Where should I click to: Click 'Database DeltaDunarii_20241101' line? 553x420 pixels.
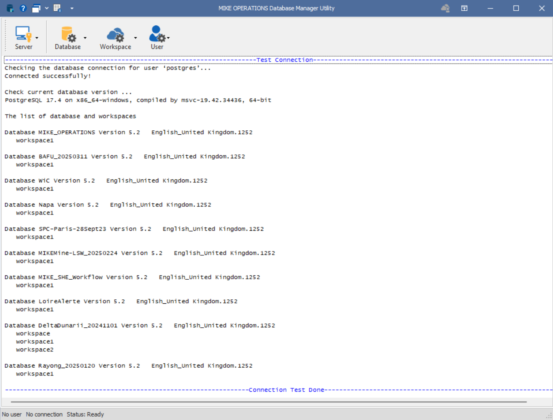click(x=140, y=325)
